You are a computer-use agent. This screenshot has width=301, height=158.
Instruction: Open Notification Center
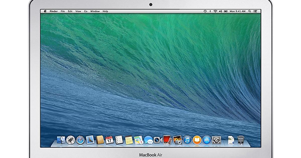point(256,11)
